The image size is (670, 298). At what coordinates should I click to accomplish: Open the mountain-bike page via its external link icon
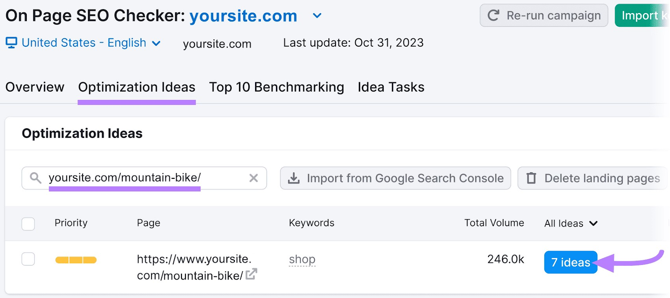pos(251,275)
